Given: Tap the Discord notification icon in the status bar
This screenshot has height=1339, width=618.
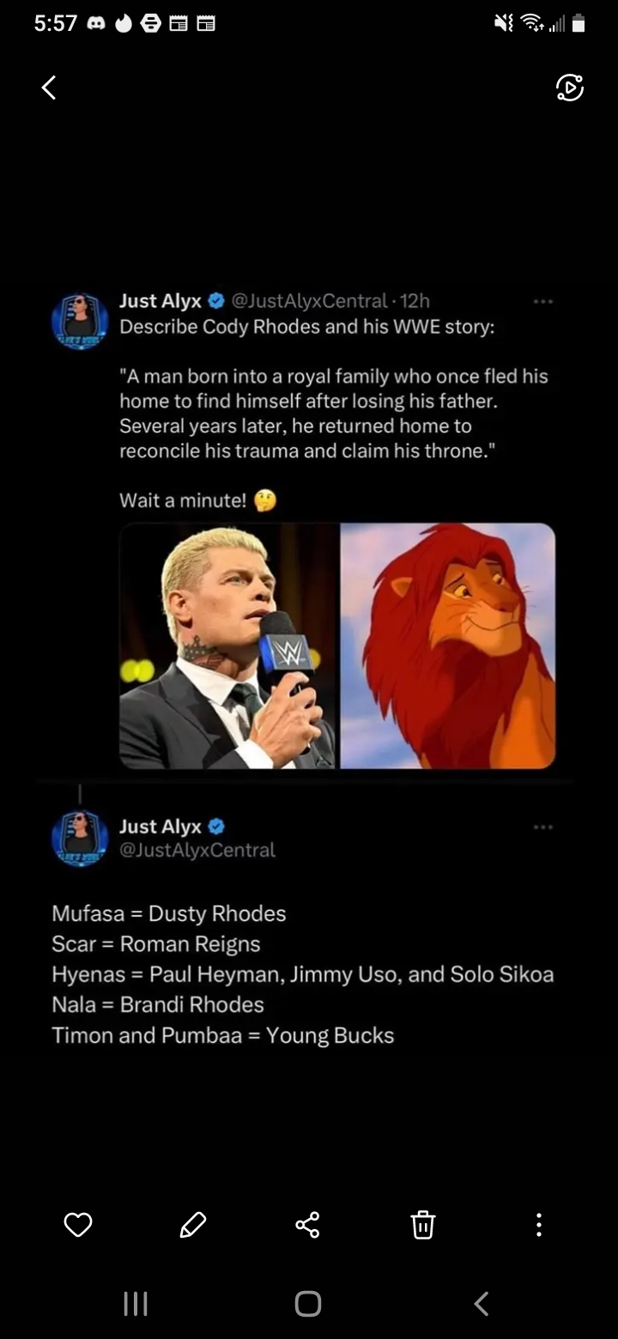Looking at the screenshot, I should (x=95, y=25).
